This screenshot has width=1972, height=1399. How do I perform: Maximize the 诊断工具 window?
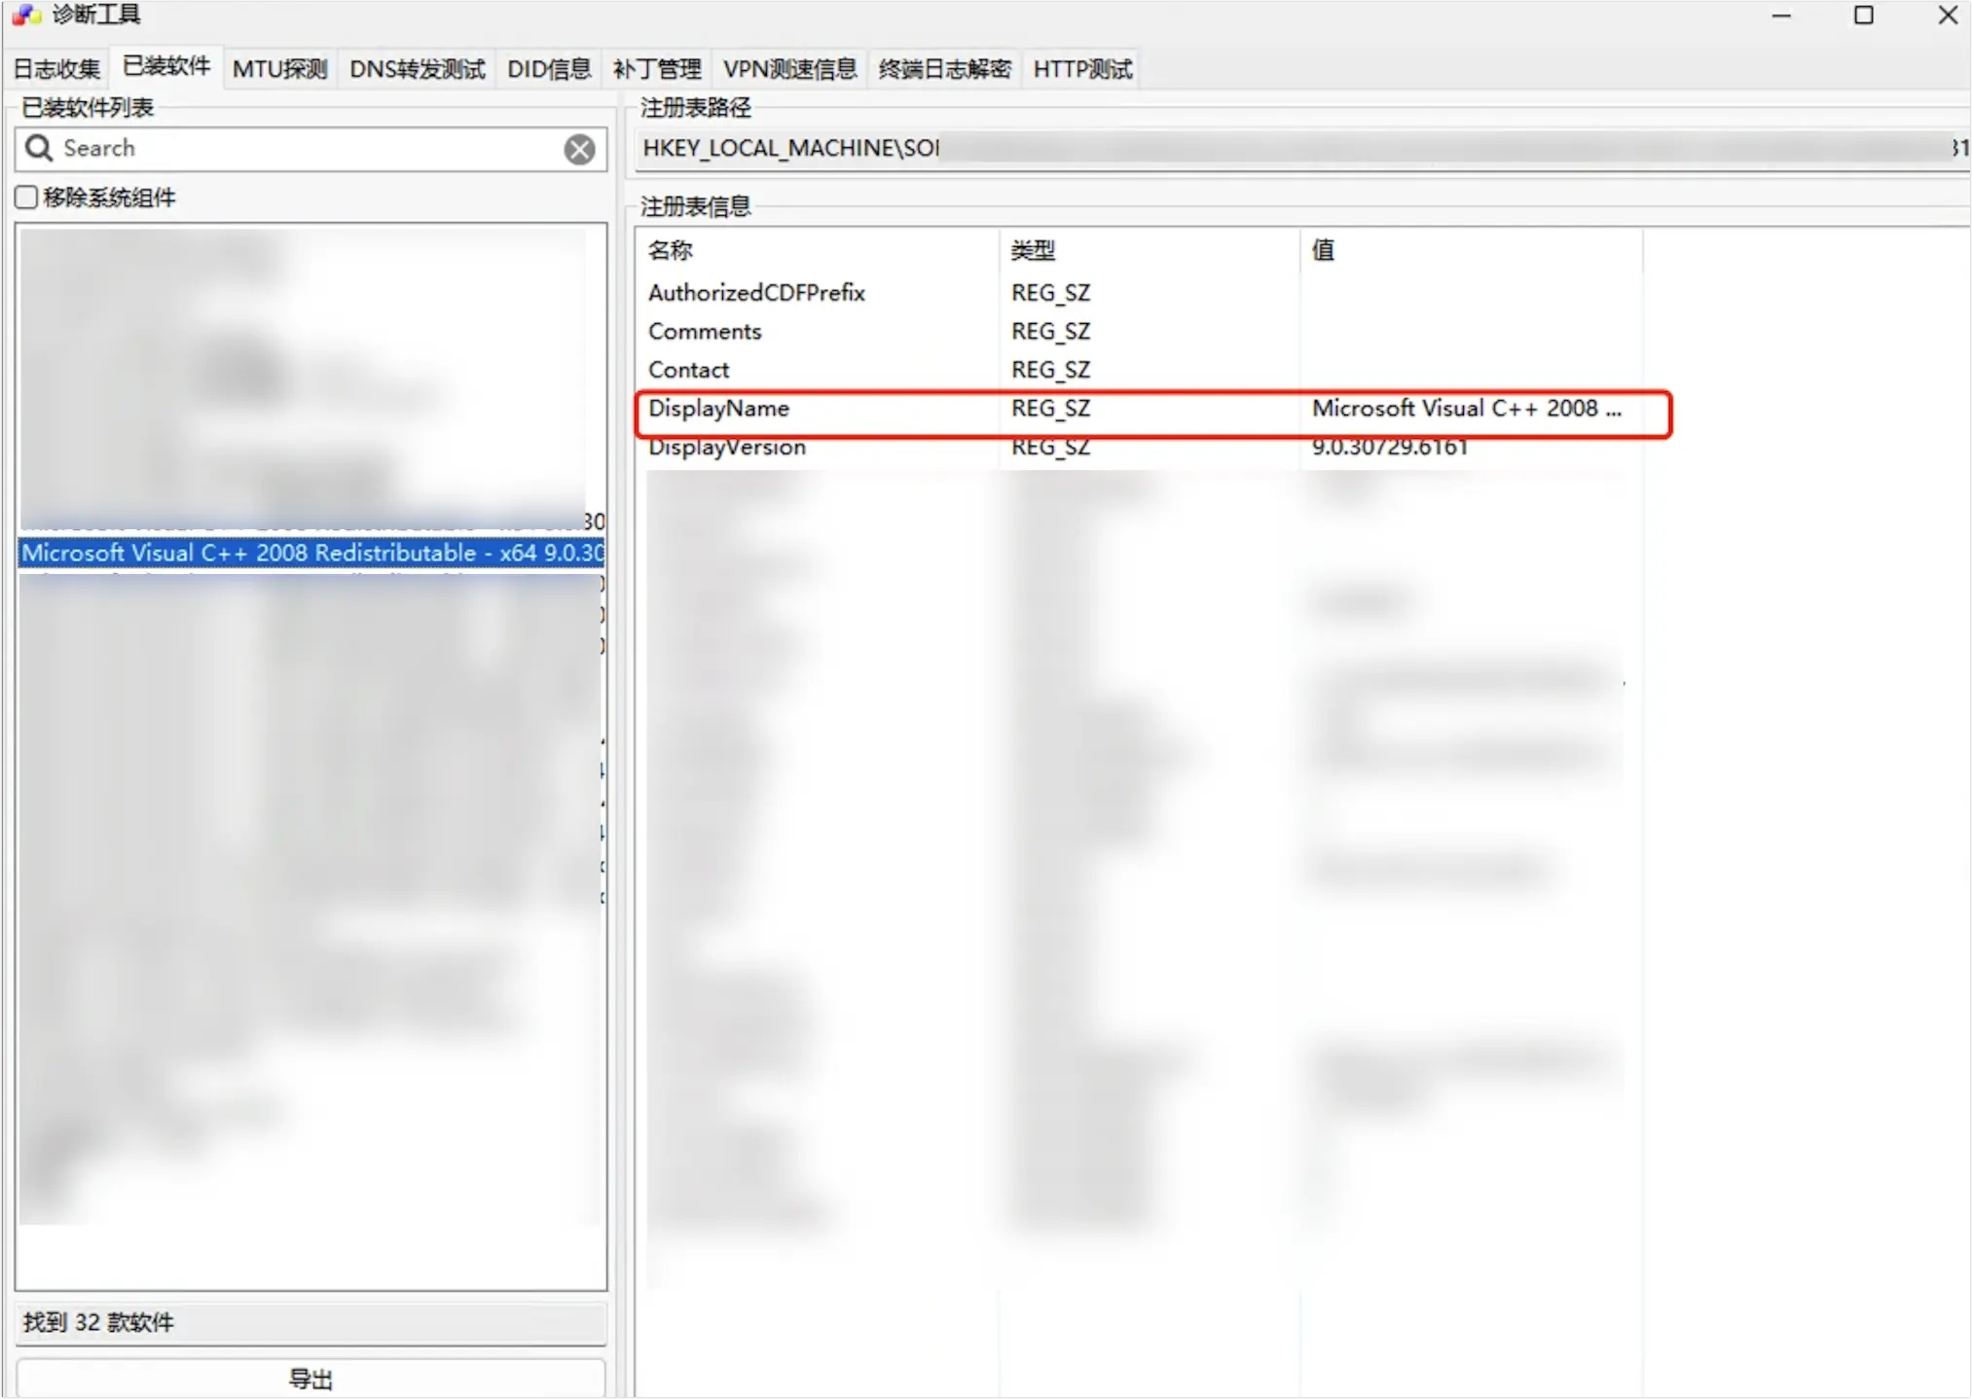(x=1864, y=16)
